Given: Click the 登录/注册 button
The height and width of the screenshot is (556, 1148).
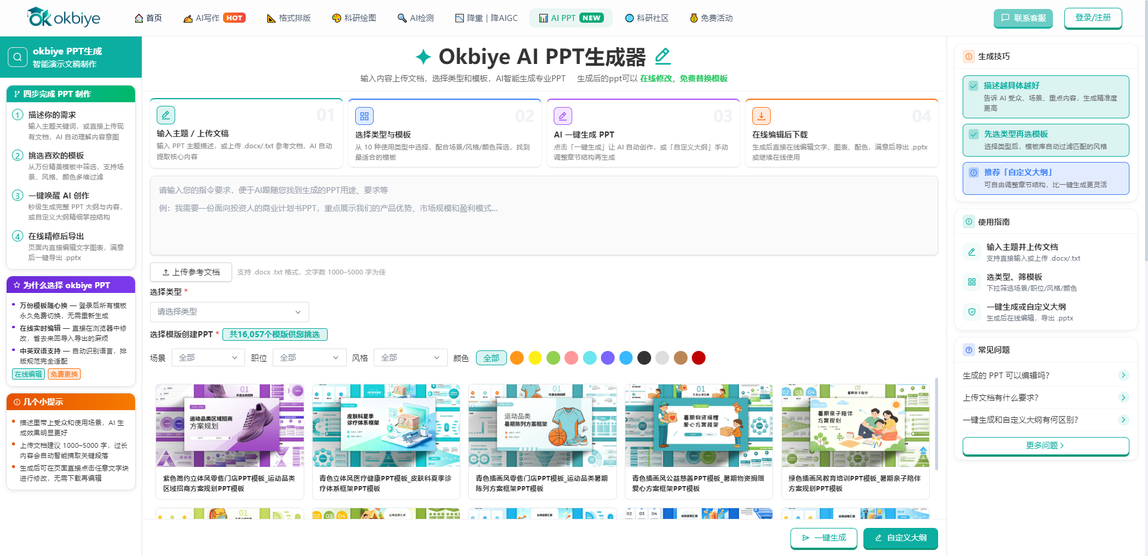Looking at the screenshot, I should click(1093, 18).
